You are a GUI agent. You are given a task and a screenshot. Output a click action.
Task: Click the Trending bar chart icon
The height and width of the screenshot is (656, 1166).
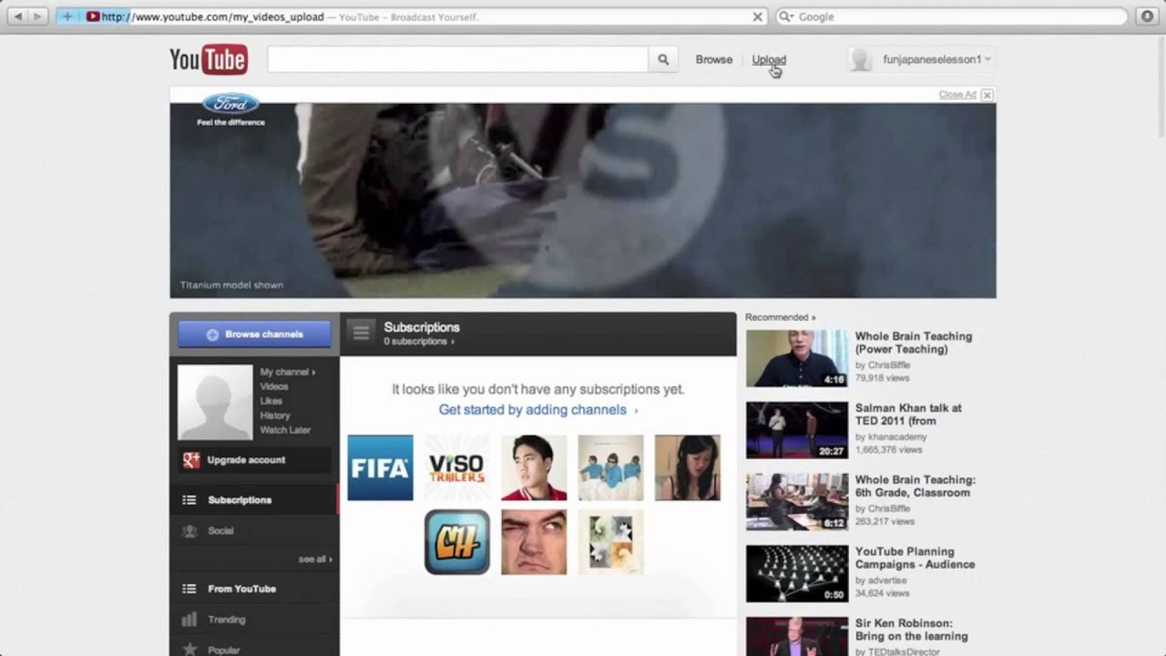189,620
